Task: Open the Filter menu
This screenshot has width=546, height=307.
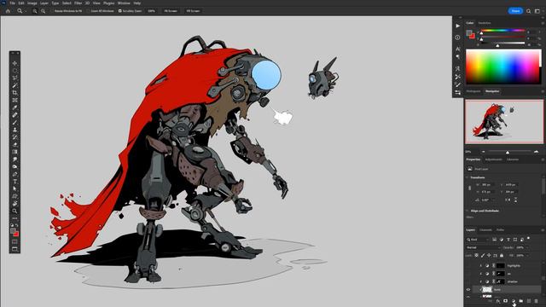Action: pos(78,3)
